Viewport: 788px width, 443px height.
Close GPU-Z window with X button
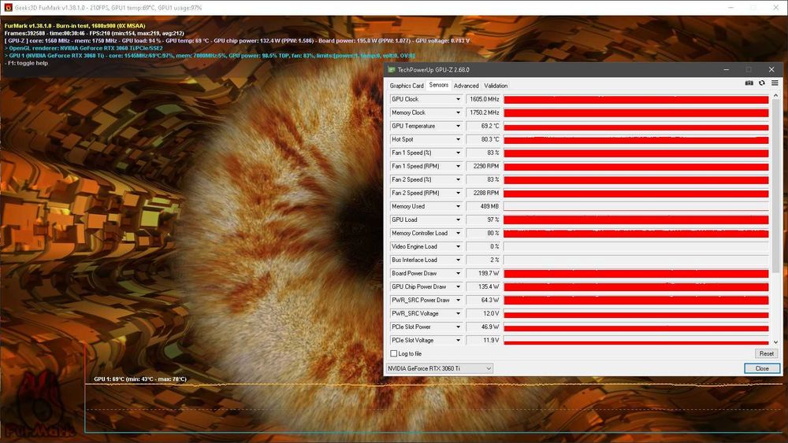pos(771,69)
